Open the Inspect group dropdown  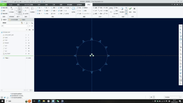click(x=123, y=17)
